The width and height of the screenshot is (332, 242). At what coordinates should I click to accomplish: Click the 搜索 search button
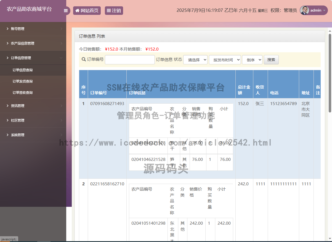click(271, 60)
